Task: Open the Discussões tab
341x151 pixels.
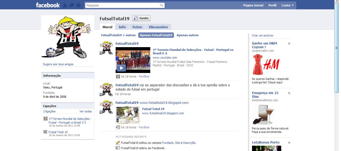Action: pos(158,27)
